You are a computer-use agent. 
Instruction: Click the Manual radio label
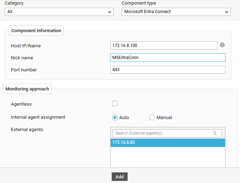coord(164,117)
